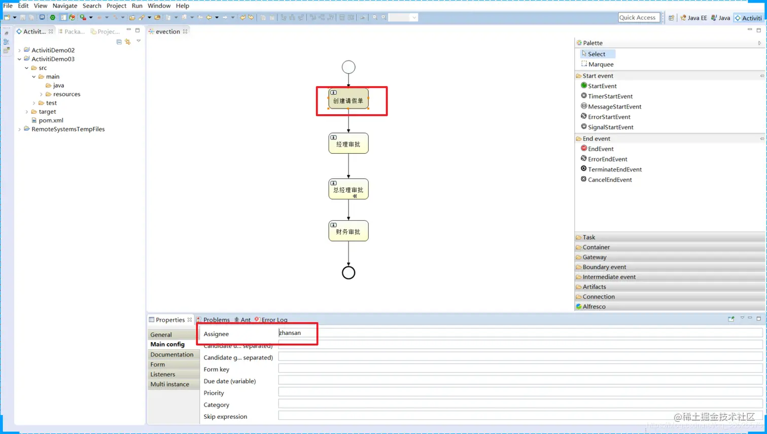
Task: Expand RemoteSystemsTempFiles project
Action: (20, 129)
